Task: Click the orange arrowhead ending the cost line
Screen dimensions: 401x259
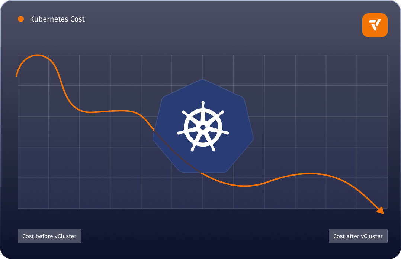Action: (381, 210)
